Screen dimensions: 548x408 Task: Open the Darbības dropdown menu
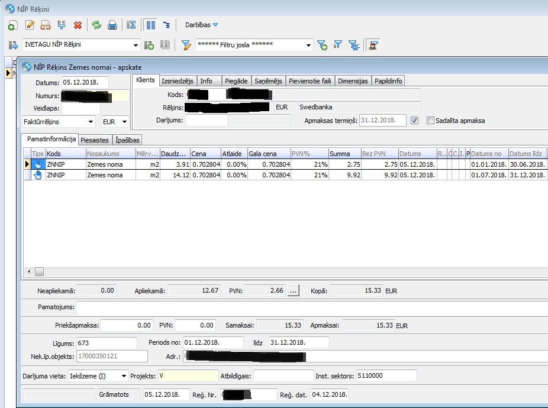click(201, 25)
